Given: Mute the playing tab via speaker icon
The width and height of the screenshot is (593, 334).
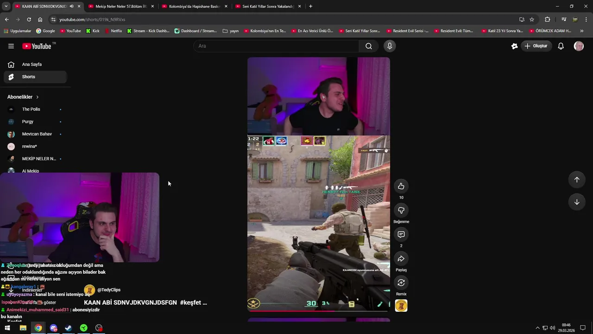Looking at the screenshot, I should (71, 6).
